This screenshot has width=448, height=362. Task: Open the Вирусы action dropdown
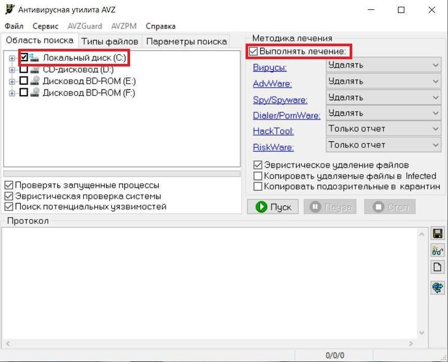[384, 66]
